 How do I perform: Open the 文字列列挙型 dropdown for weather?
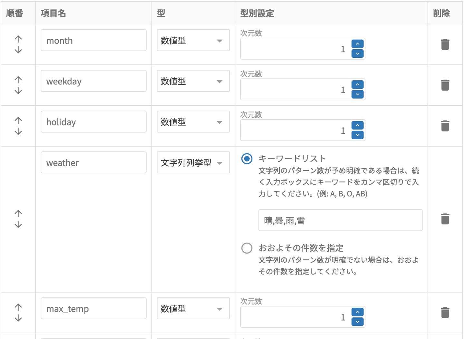(x=193, y=162)
